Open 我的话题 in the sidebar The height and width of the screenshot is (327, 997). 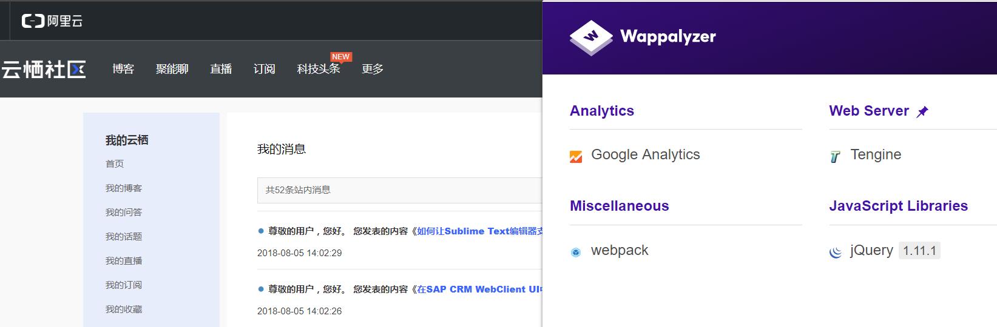point(124,236)
